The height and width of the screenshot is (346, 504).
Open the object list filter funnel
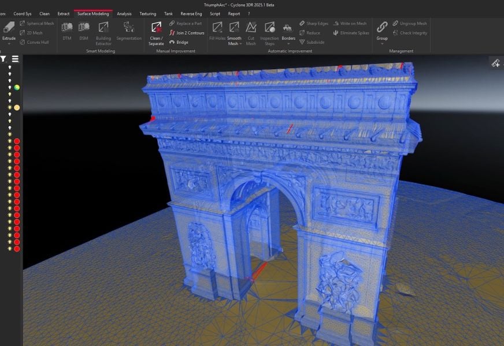coord(3,59)
